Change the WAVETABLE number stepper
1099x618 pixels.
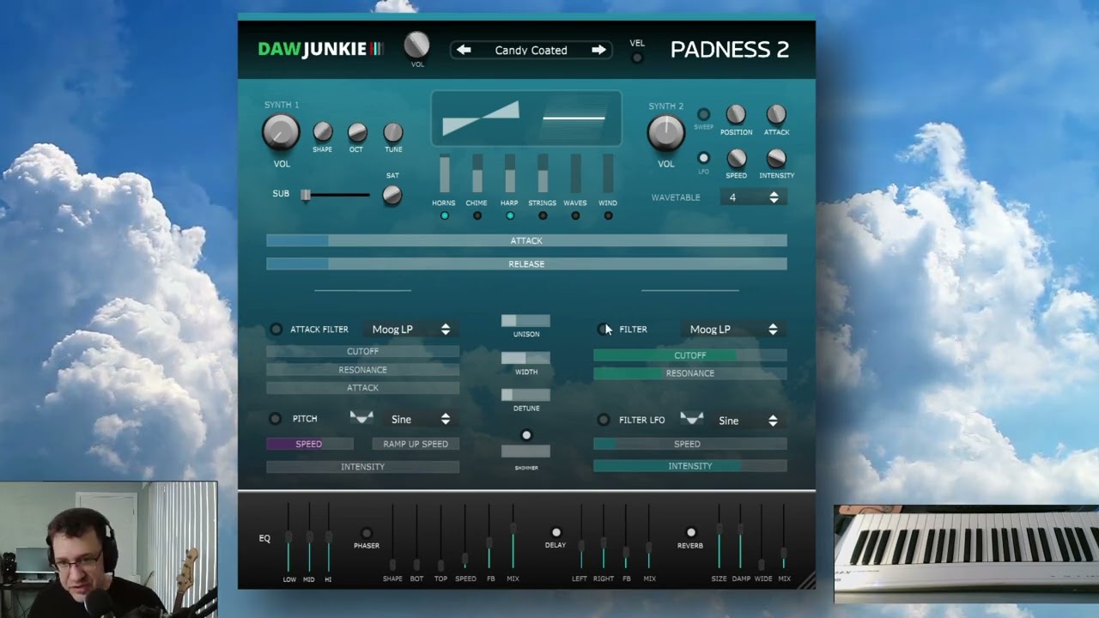click(x=753, y=197)
